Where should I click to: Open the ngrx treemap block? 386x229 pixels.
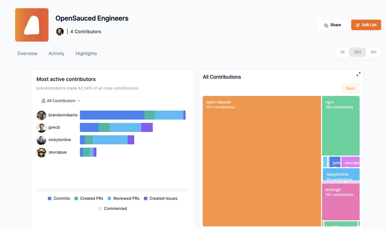341,126
